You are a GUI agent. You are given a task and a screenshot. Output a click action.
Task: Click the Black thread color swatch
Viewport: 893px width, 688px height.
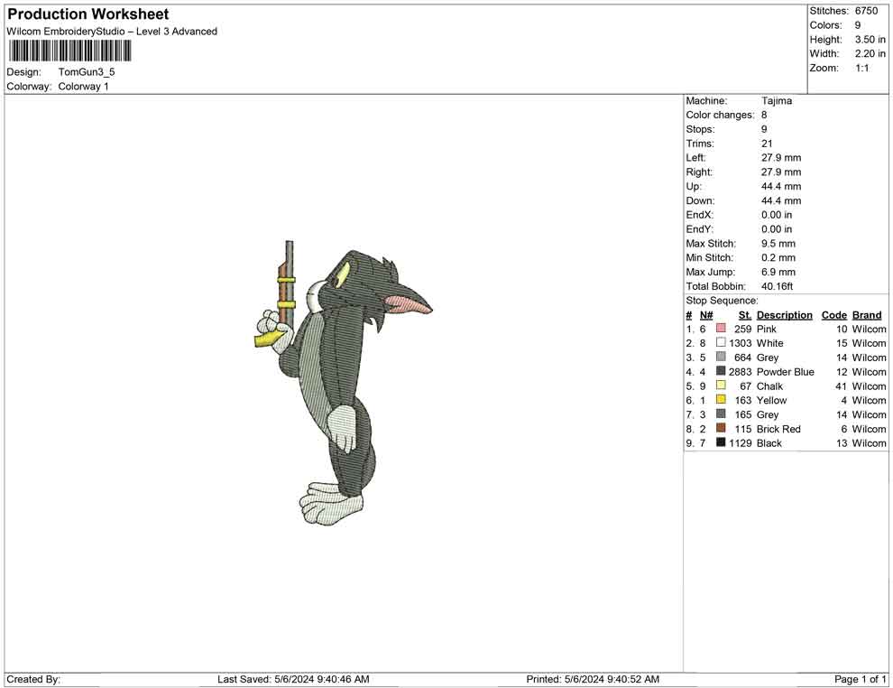721,442
